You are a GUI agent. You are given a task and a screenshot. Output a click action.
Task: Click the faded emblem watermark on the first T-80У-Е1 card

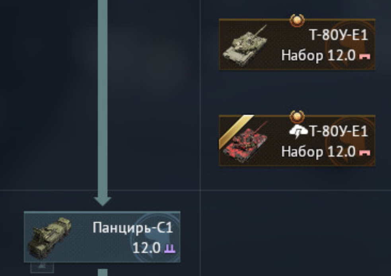coord(350,45)
